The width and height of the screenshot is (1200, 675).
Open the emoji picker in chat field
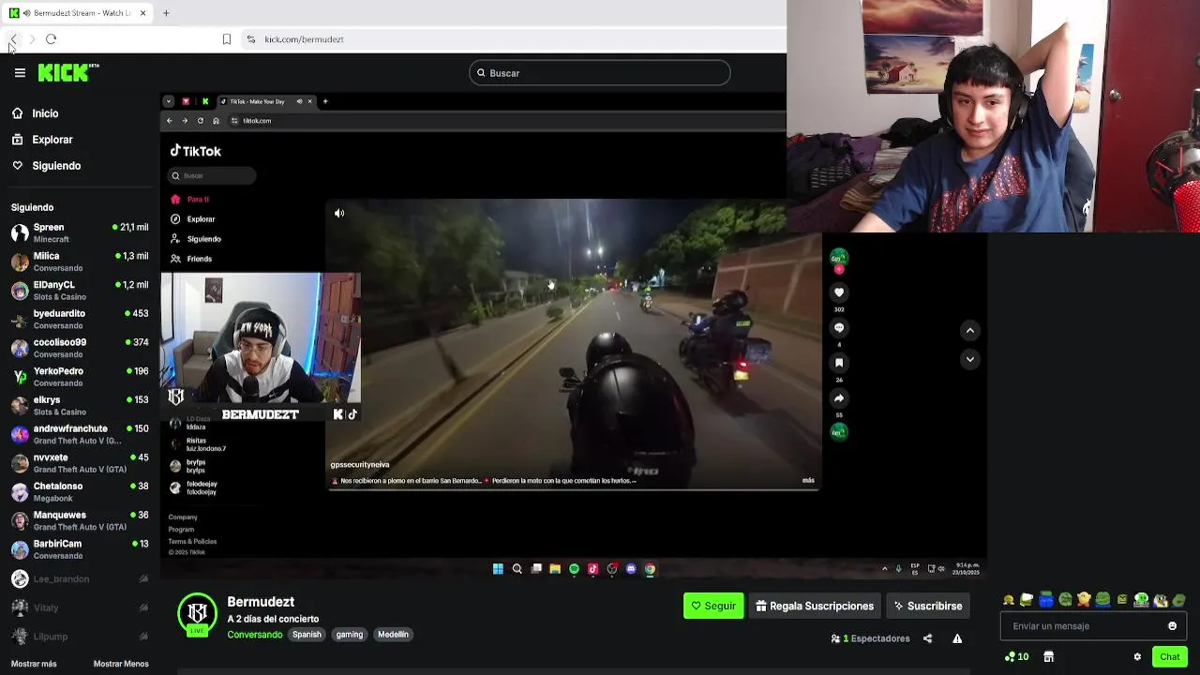point(1172,626)
